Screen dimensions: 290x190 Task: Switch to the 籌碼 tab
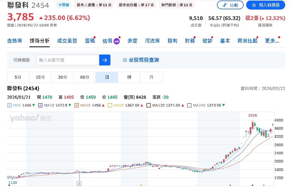tap(90, 41)
